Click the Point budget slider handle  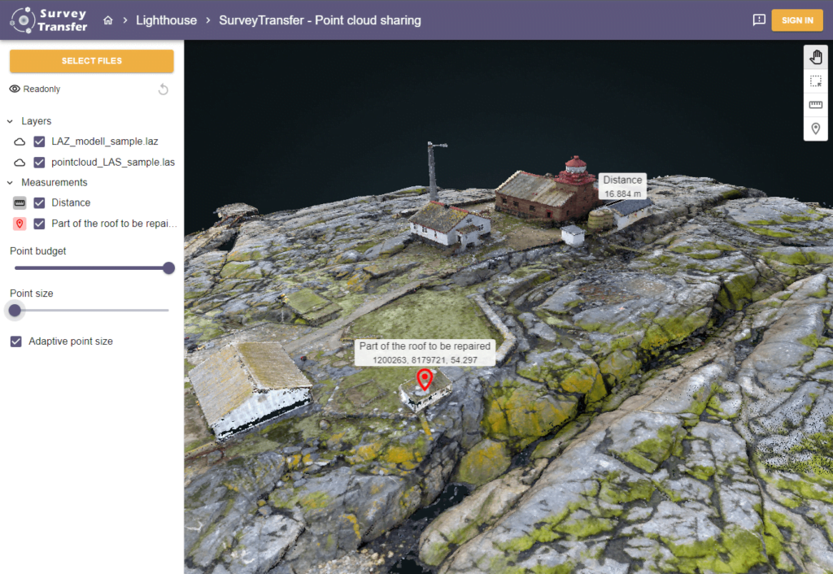point(168,268)
